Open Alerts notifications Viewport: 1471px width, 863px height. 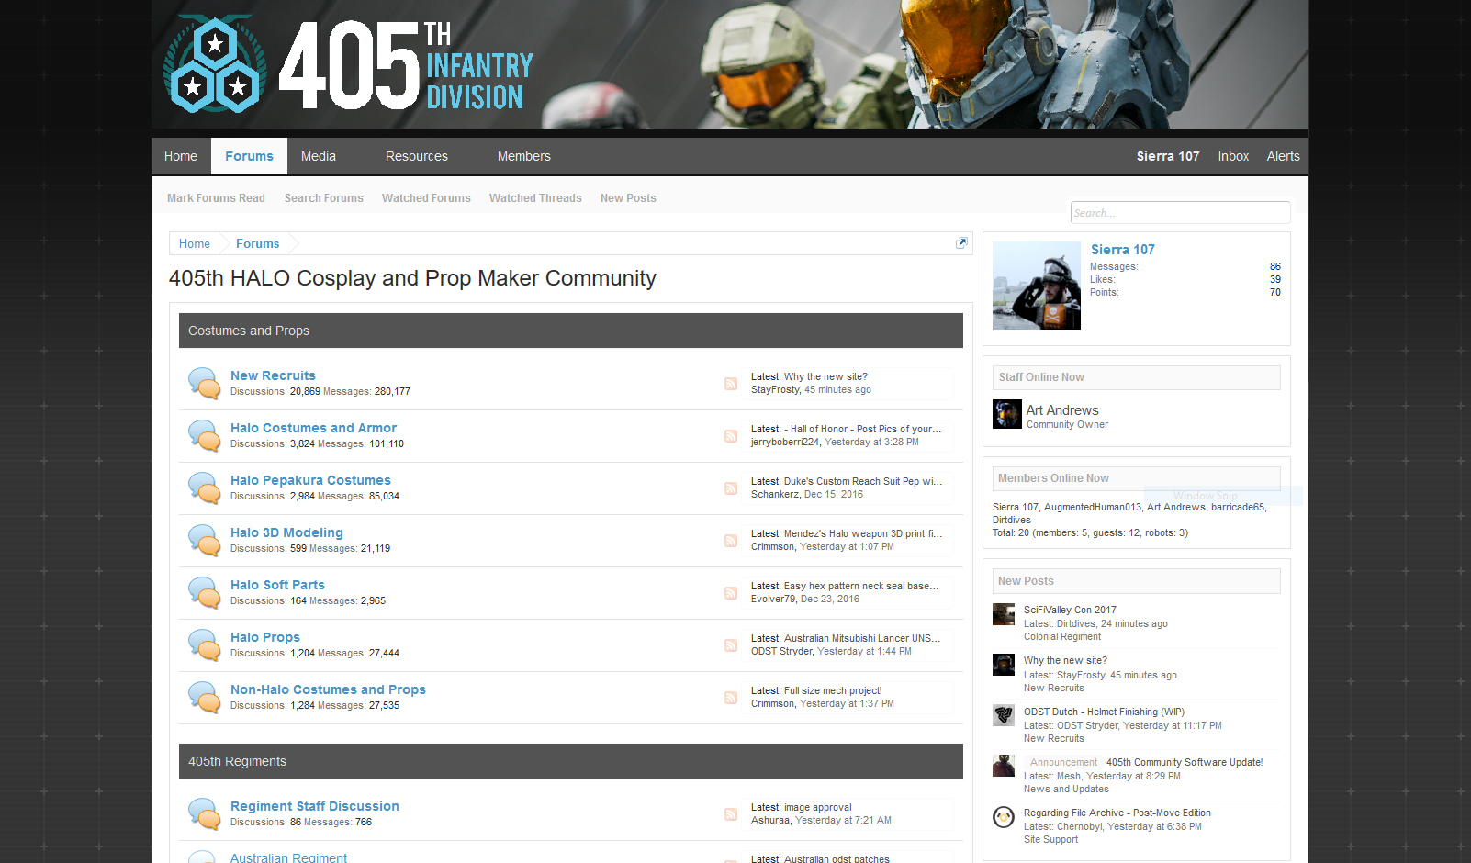point(1283,156)
